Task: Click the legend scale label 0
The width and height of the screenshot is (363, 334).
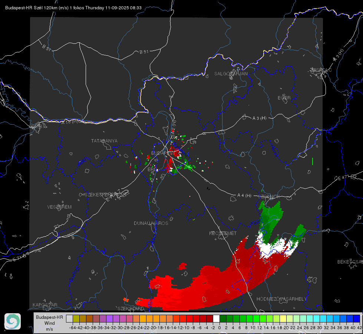Action: [x=220, y=328]
